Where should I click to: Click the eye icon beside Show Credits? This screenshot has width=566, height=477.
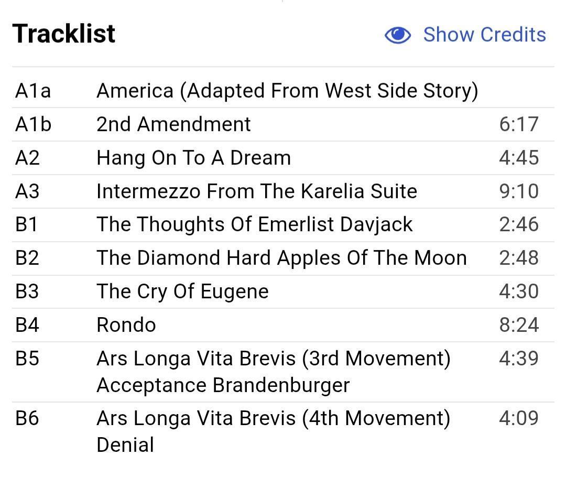[x=398, y=35]
